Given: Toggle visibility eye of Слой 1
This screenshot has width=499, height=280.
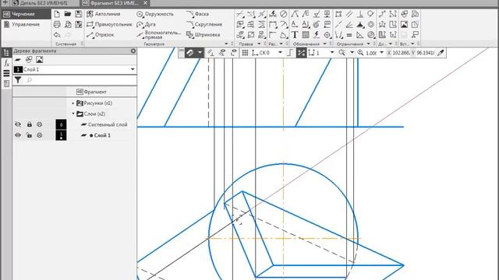Looking at the screenshot, I should point(18,135).
